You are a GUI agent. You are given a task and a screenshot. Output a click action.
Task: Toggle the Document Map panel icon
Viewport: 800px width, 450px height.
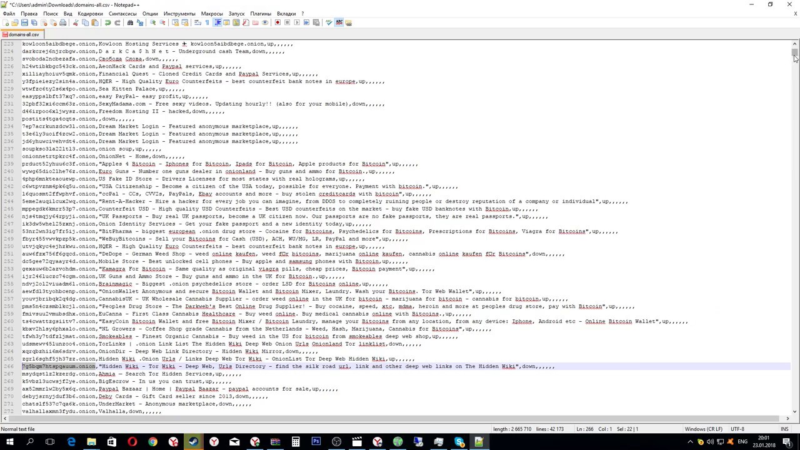click(236, 22)
